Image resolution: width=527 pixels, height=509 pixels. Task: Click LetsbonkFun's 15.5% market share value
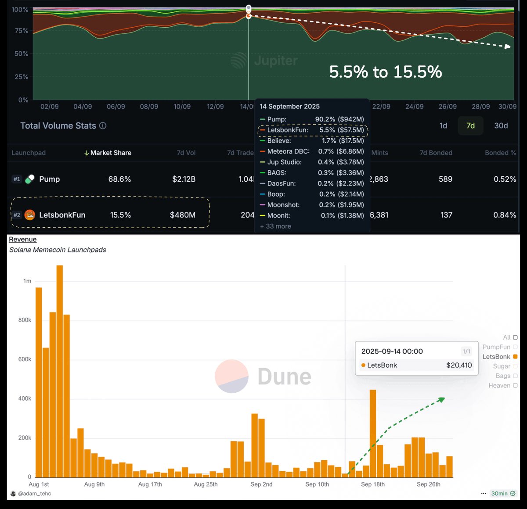[120, 215]
